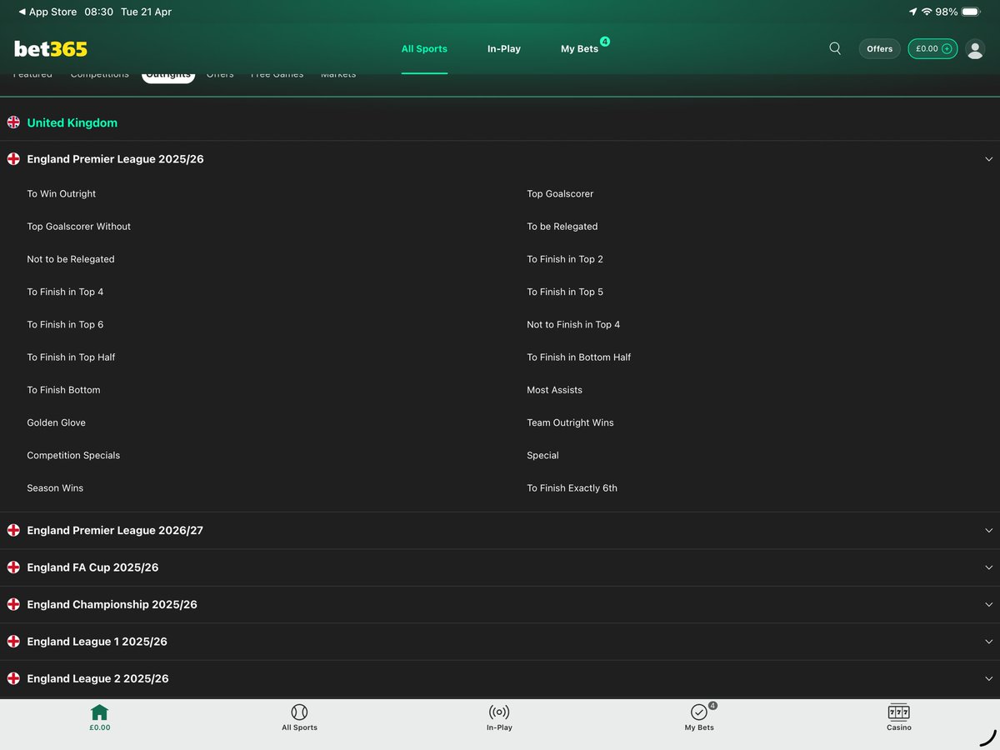Select the All Sports top tab
Viewport: 1000px width, 750px height.
pyautogui.click(x=424, y=49)
